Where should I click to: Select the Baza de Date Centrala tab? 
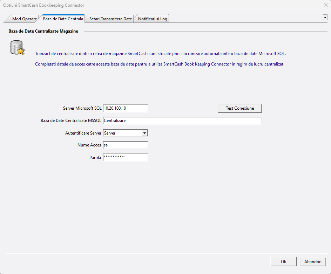point(63,19)
